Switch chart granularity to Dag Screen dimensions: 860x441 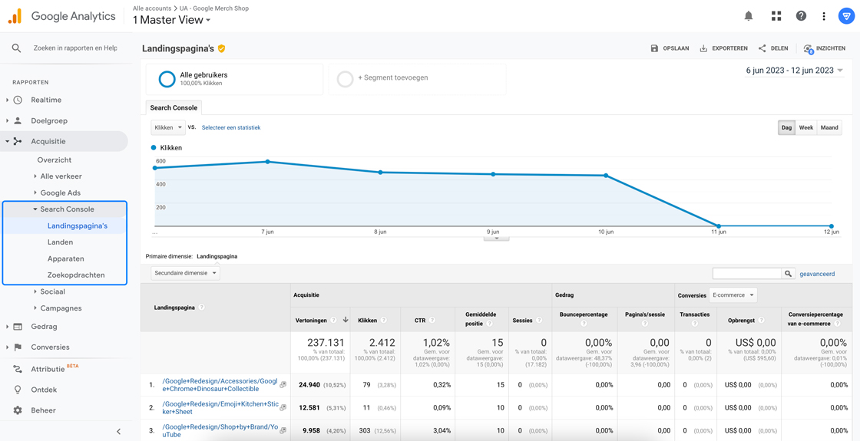(786, 127)
